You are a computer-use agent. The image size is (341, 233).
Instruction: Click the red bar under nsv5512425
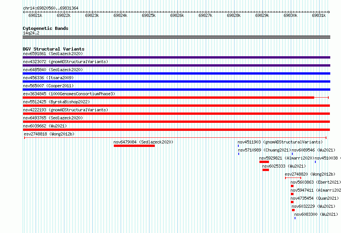coord(176,106)
